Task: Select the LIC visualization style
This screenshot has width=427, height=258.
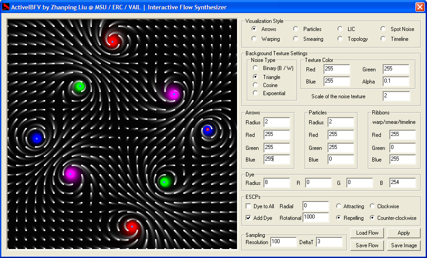Action: 341,29
